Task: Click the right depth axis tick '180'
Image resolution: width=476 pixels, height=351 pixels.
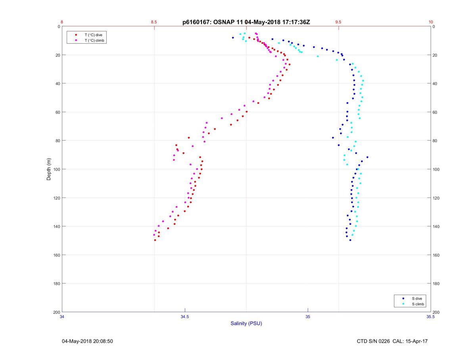Action: click(x=436, y=284)
